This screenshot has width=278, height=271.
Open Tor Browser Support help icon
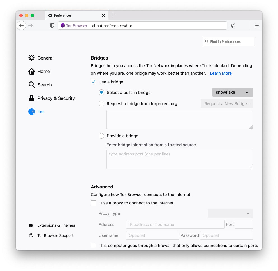click(31, 235)
